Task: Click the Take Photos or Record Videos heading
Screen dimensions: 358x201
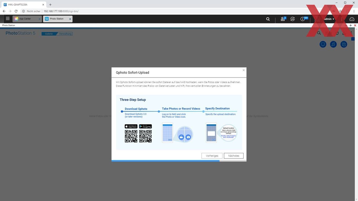Action: 181,109
